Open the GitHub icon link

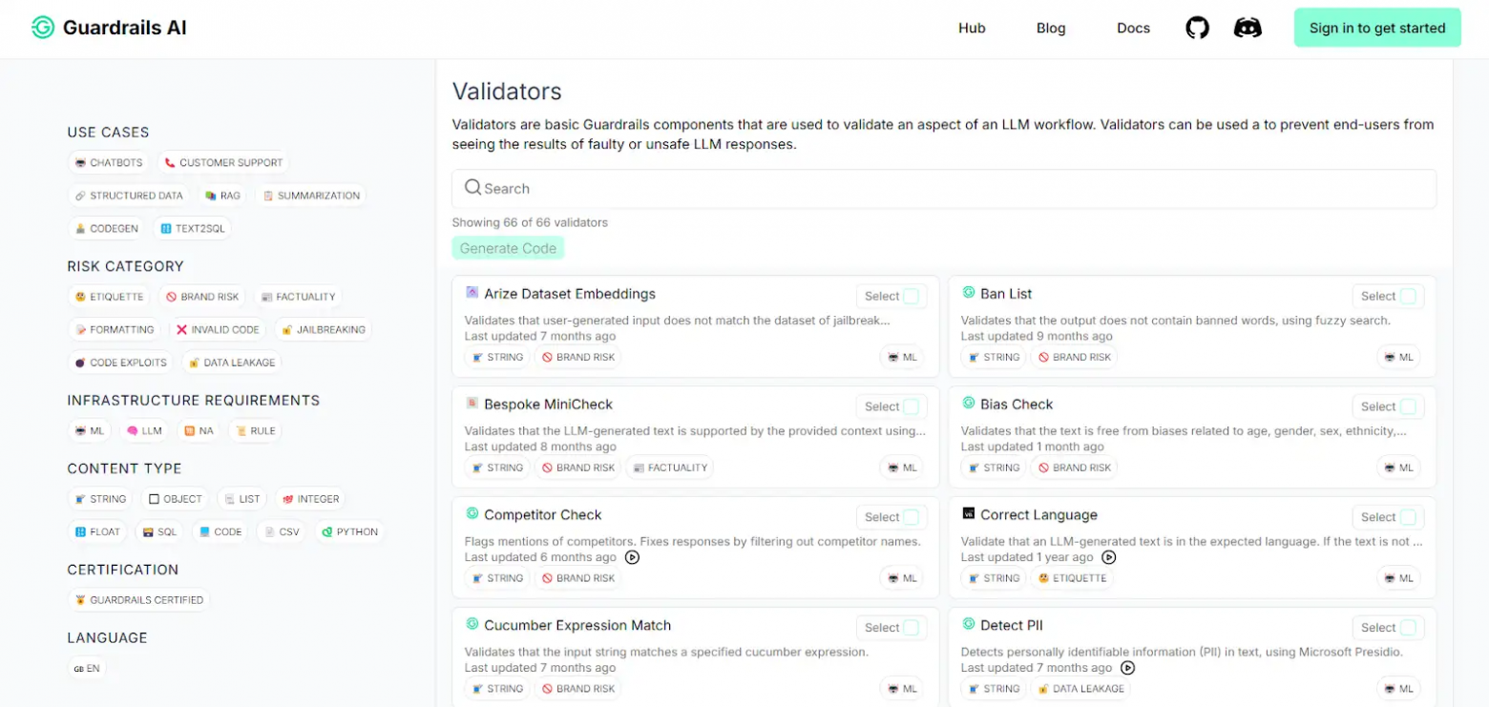tap(1197, 28)
